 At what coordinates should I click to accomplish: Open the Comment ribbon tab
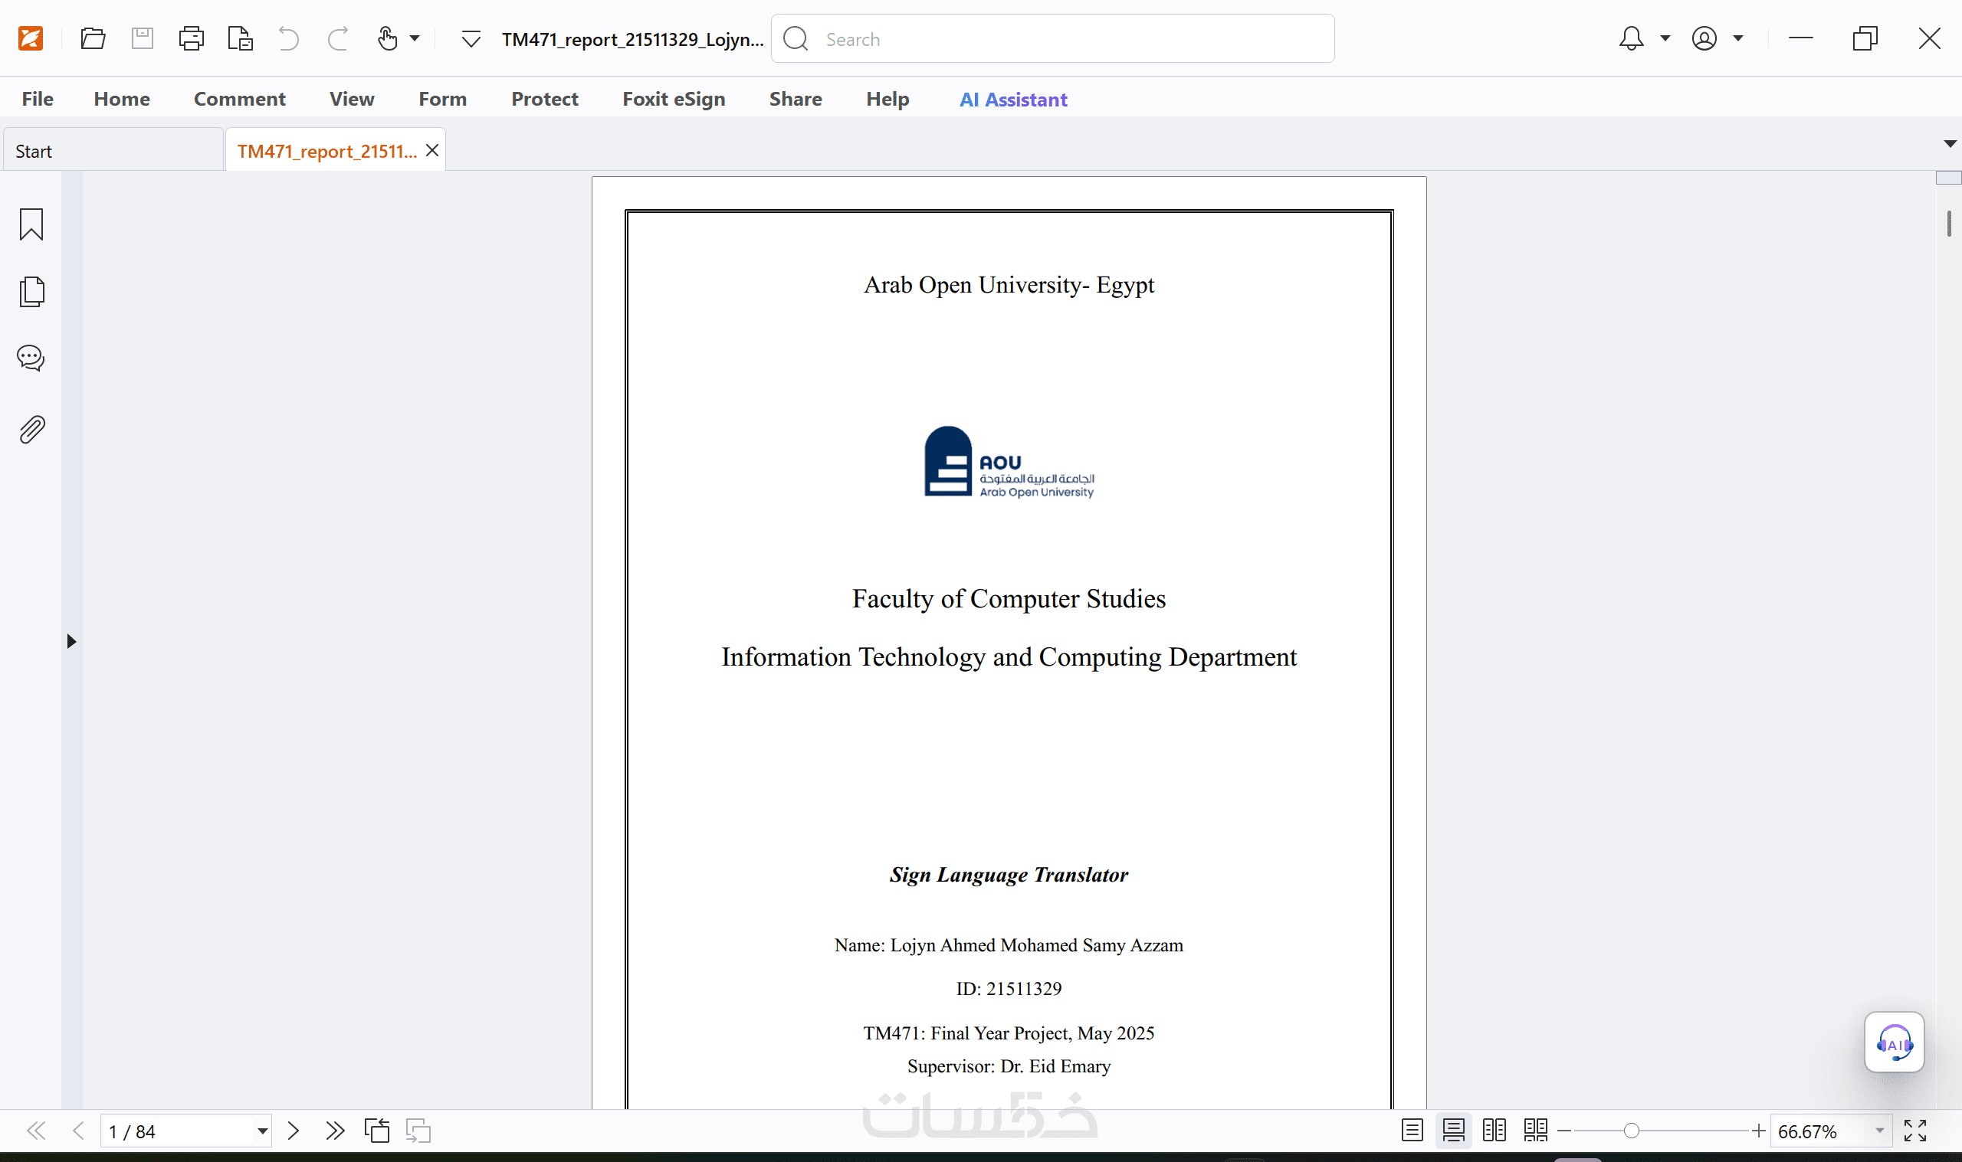click(239, 100)
